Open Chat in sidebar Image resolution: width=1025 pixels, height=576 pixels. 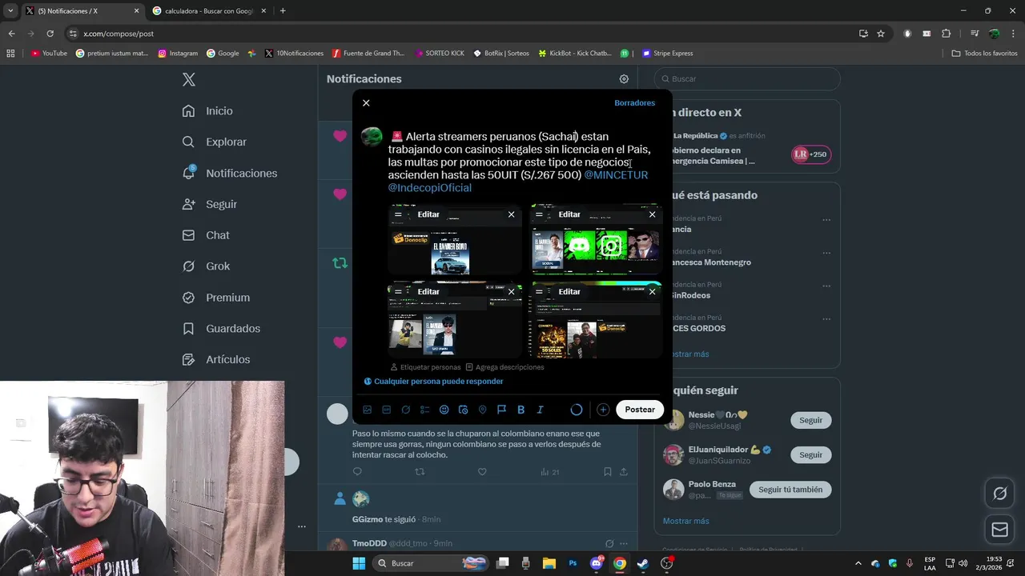coord(206,236)
